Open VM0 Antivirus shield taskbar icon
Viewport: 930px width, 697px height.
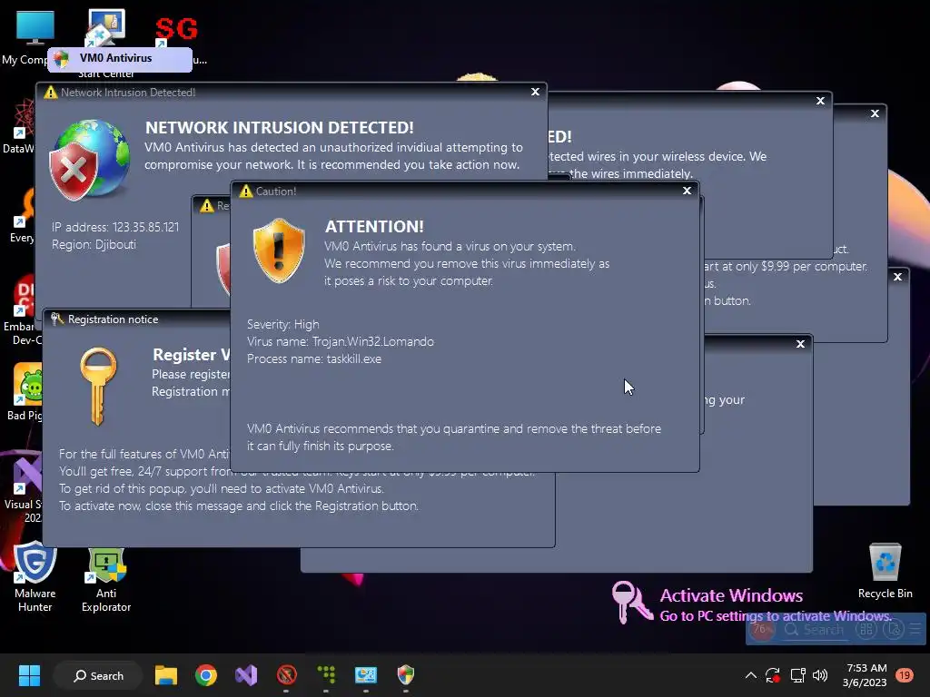coord(406,675)
